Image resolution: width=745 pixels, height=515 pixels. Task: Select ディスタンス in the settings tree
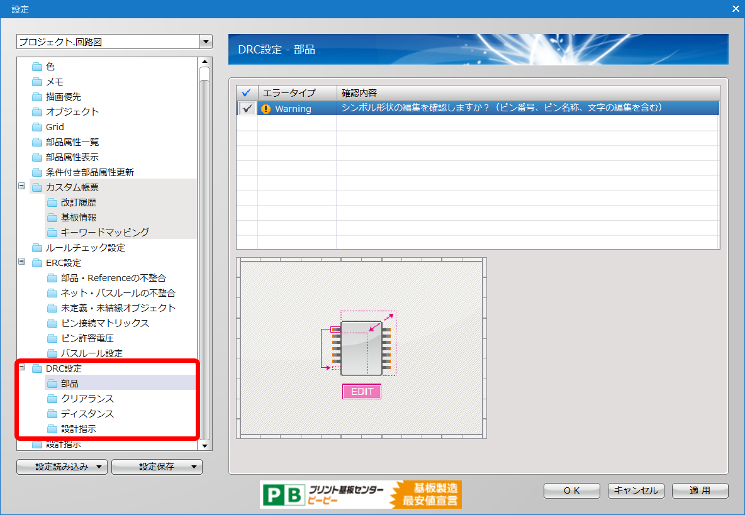coord(87,414)
